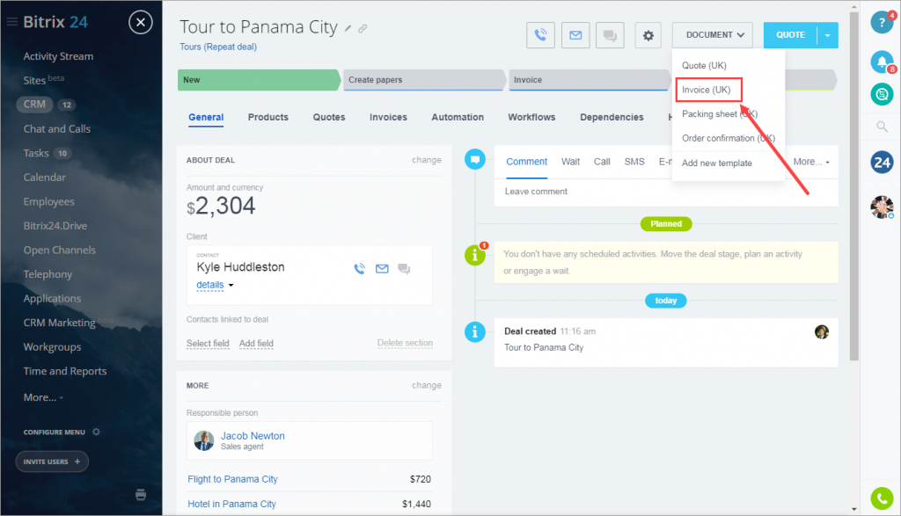Switch to the Invoices tab
This screenshot has width=901, height=516.
(388, 117)
